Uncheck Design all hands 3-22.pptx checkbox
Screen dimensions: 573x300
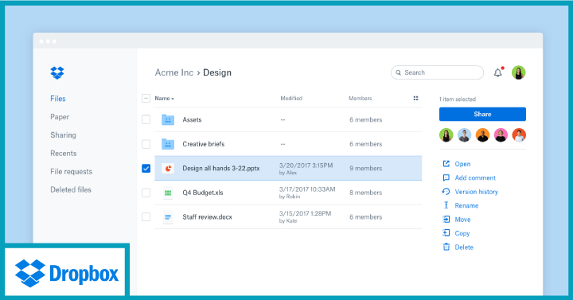[146, 168]
